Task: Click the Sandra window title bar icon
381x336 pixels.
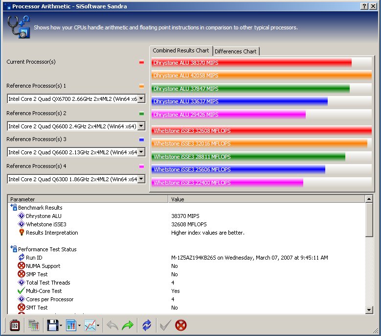Action: coord(7,6)
